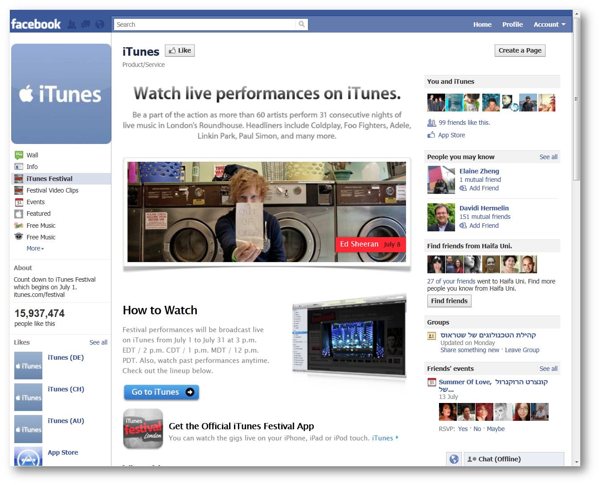
Task: Click the Create a Page button
Action: (520, 51)
